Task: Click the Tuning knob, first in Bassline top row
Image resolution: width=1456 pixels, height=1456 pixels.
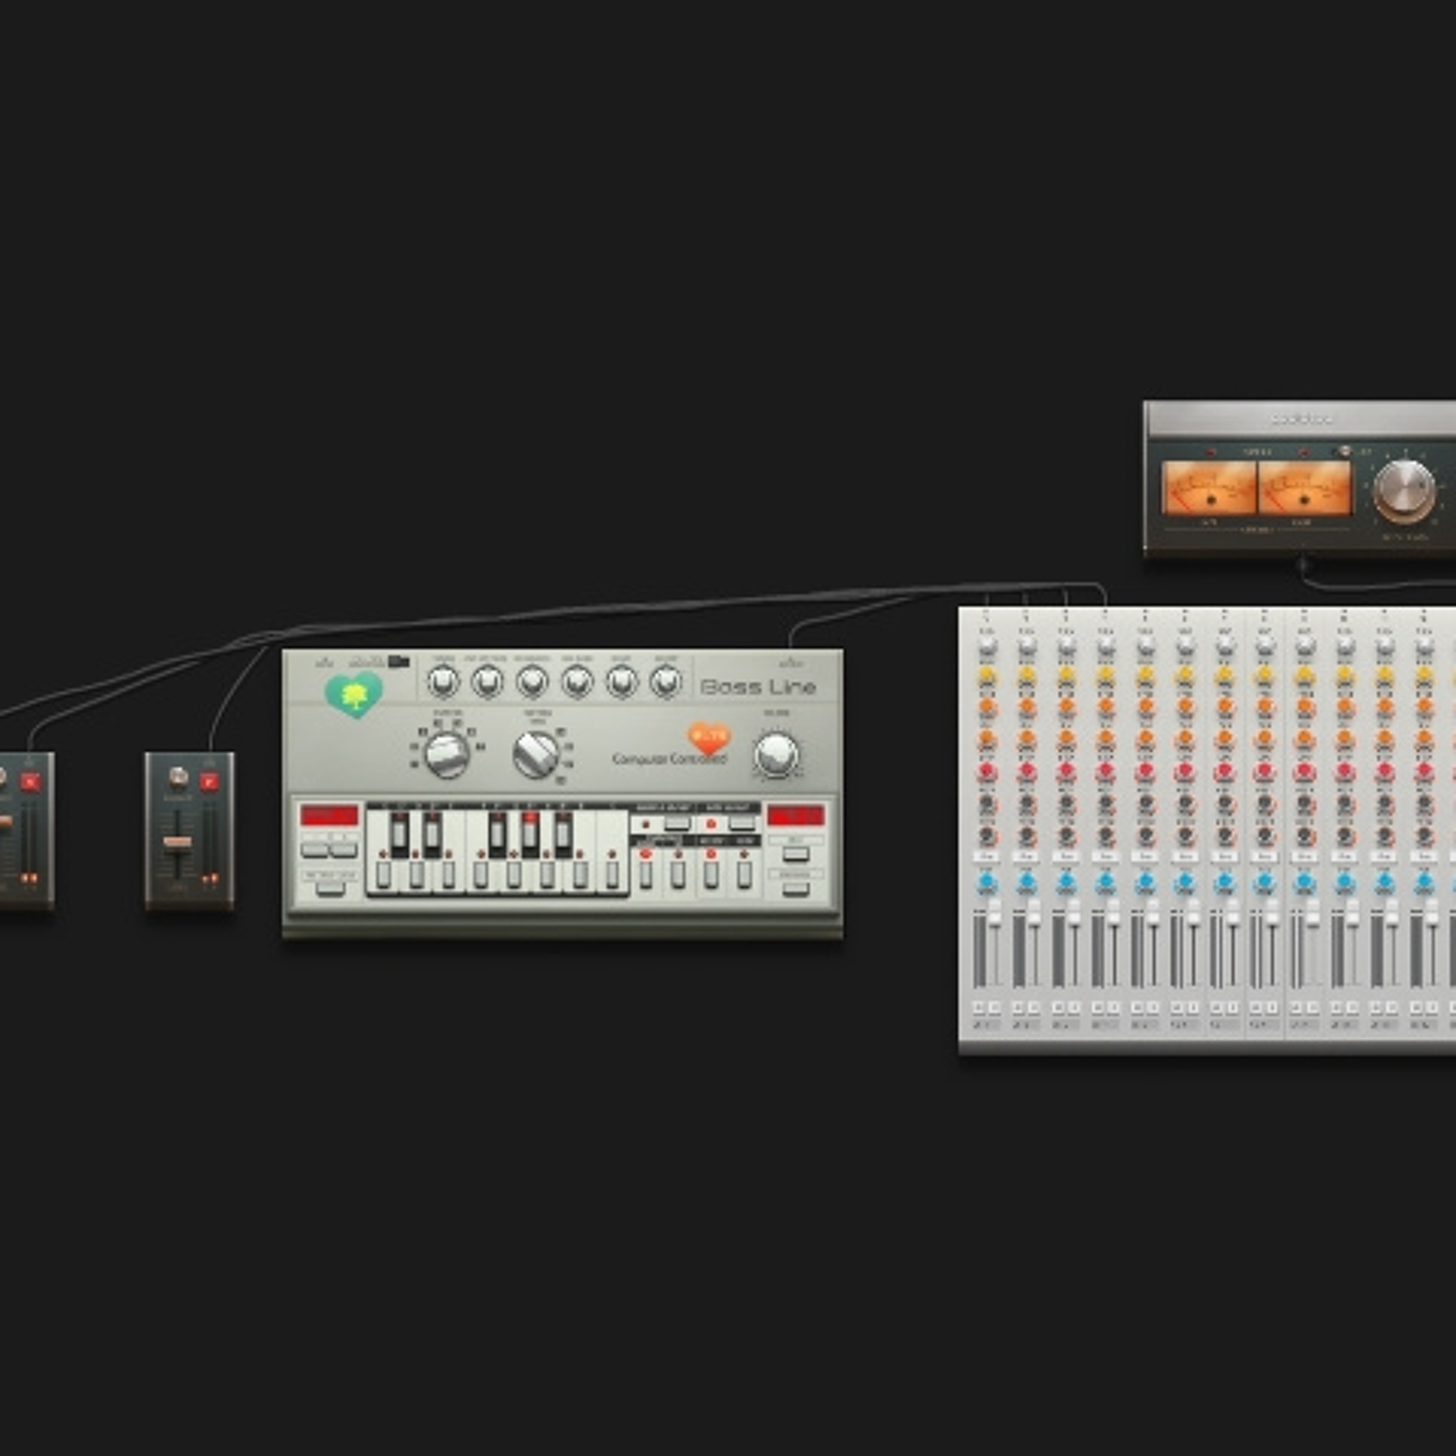Action: coord(443,682)
